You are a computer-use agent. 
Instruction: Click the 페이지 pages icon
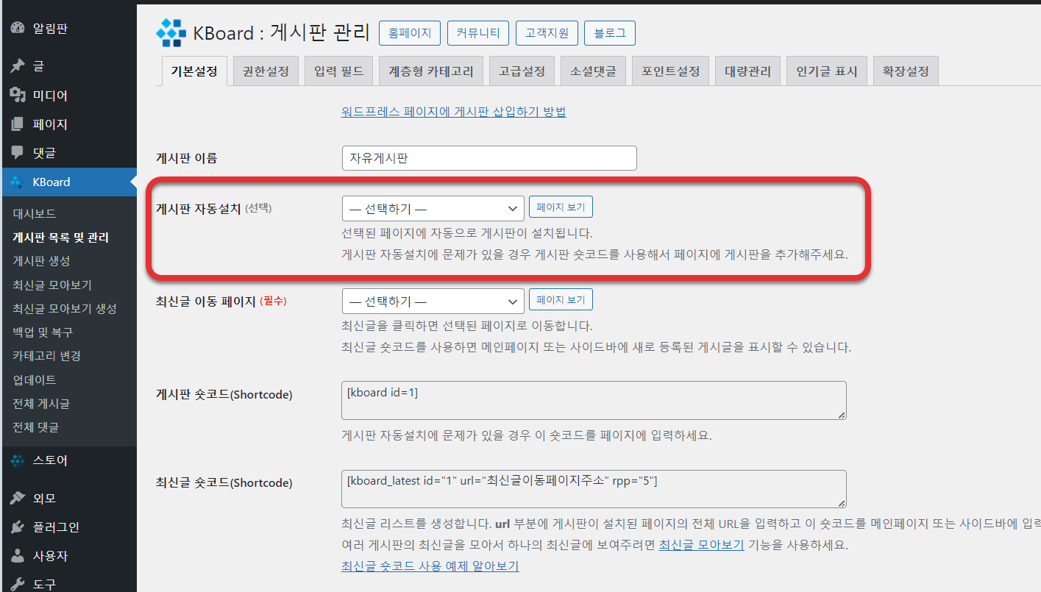18,124
